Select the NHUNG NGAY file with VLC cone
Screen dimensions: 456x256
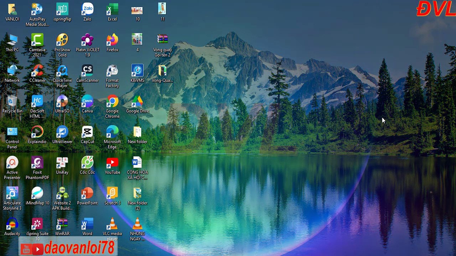pos(138,224)
